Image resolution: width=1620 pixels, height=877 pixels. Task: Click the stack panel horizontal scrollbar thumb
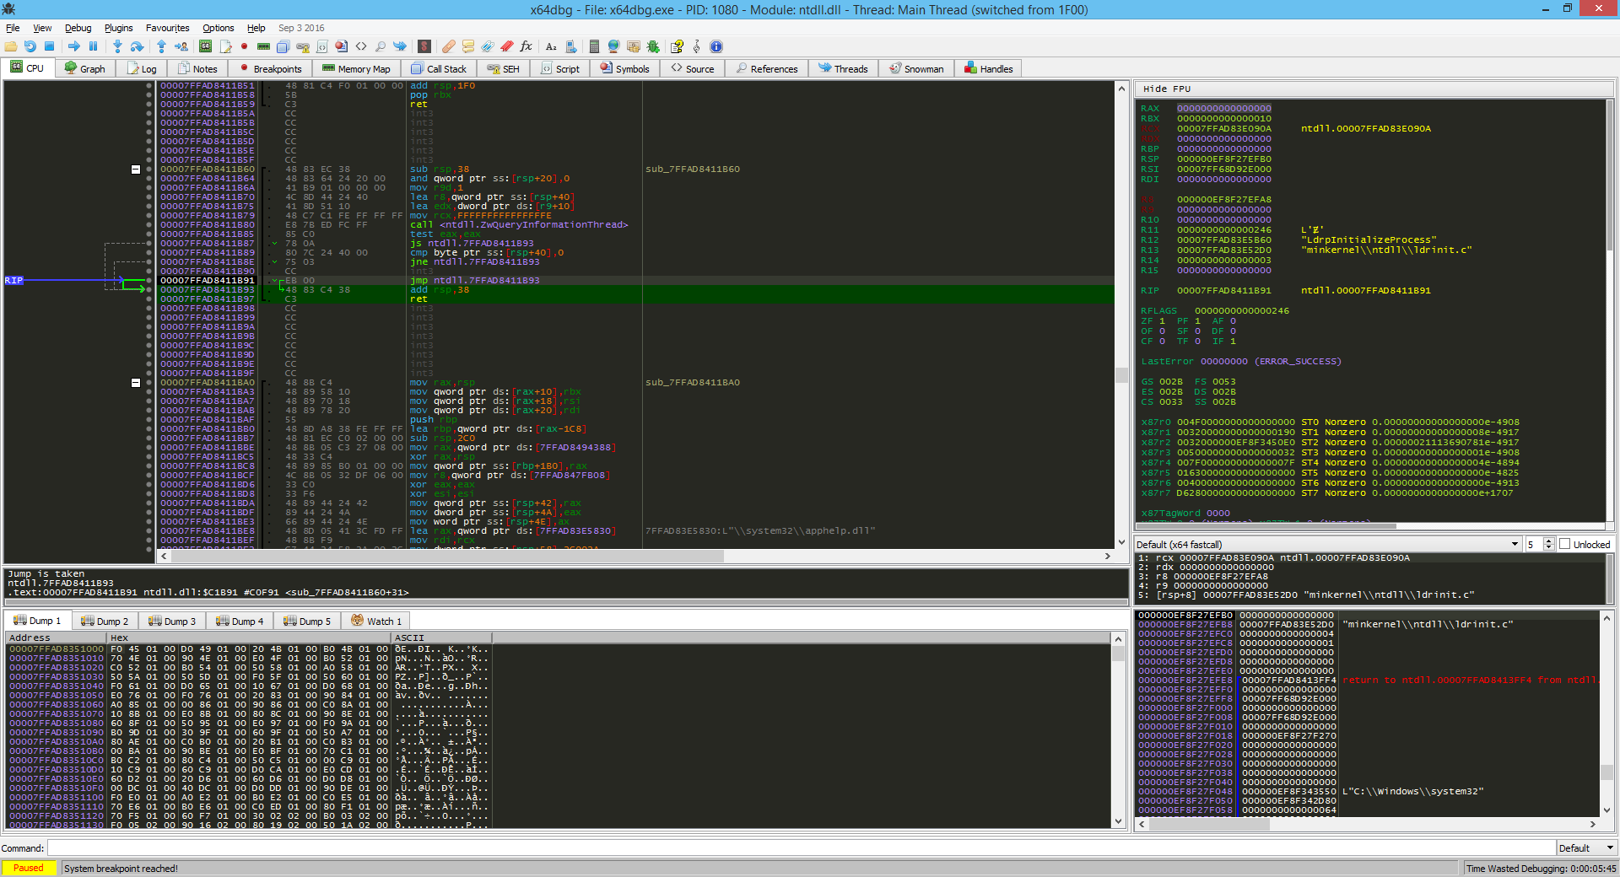pos(1209,824)
